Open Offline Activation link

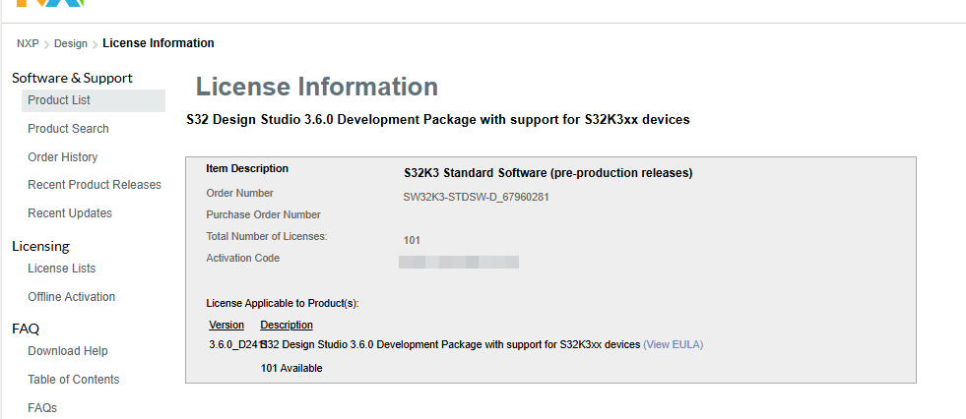72,297
